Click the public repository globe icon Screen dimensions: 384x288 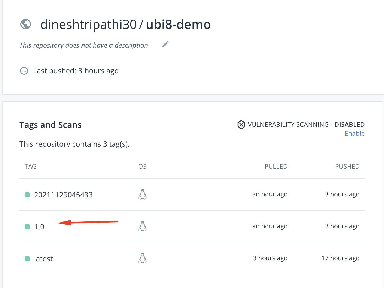tap(26, 24)
